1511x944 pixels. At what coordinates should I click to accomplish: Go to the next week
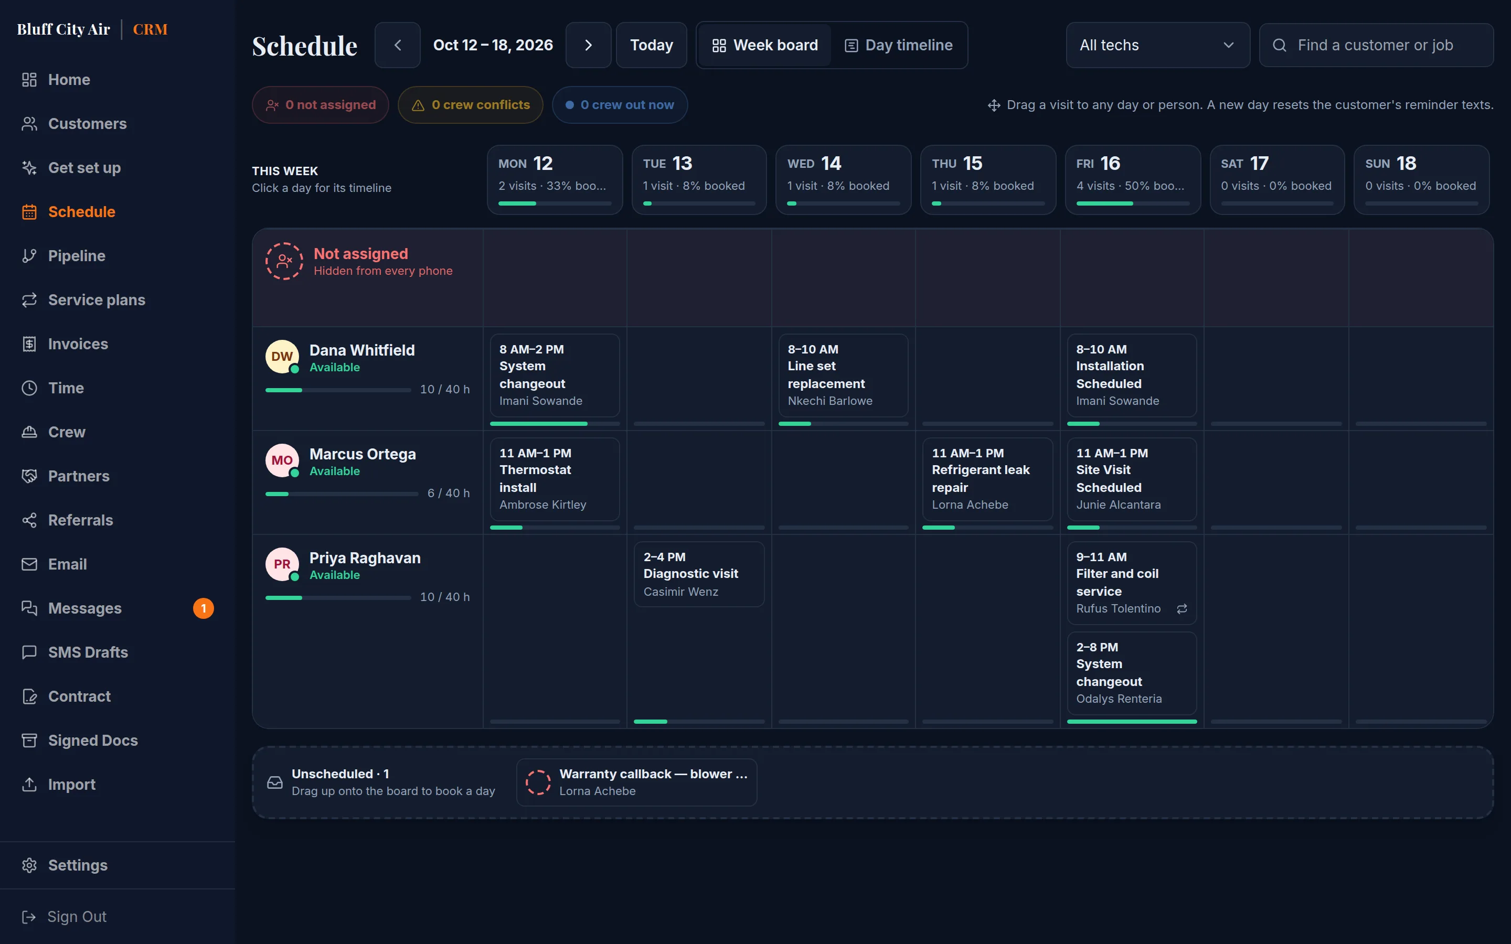coord(588,45)
